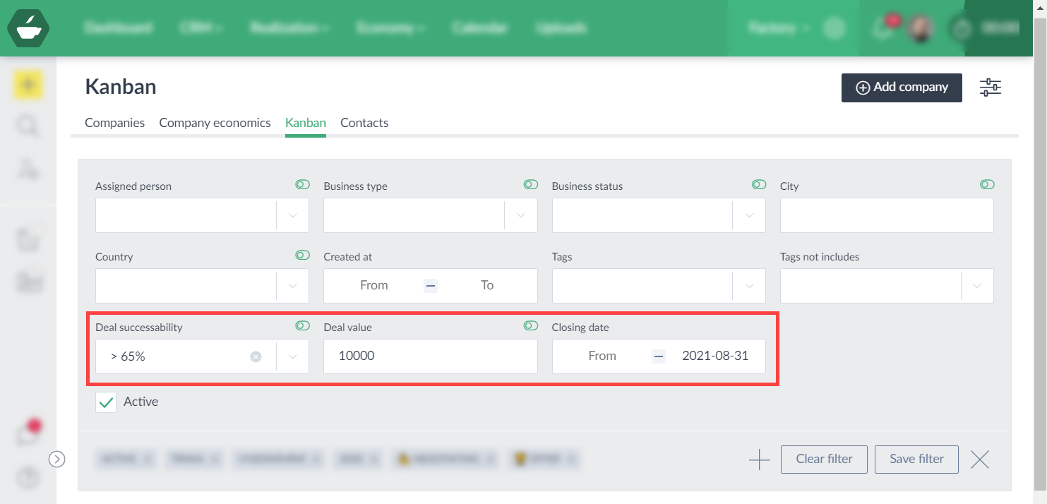This screenshot has width=1047, height=504.
Task: Set the Closing date From field
Action: 602,356
